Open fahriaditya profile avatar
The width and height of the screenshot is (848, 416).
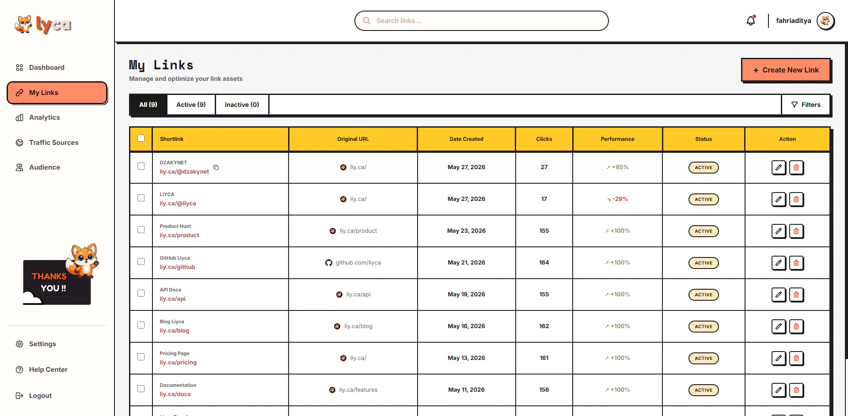825,21
